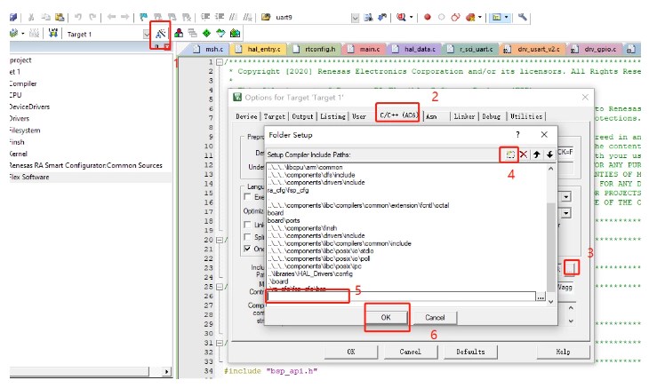The width and height of the screenshot is (649, 388).
Task: Click down arrow of compiler control string scroll
Action: [x=571, y=321]
